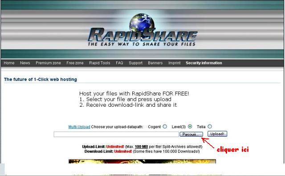
Task: Click the red 'Unlimited!' text after Upload-Limit
Action: 115,147
